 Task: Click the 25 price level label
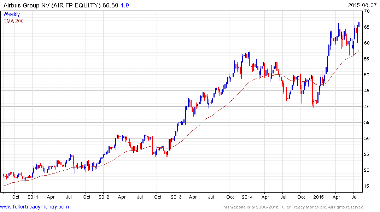pos(367,154)
